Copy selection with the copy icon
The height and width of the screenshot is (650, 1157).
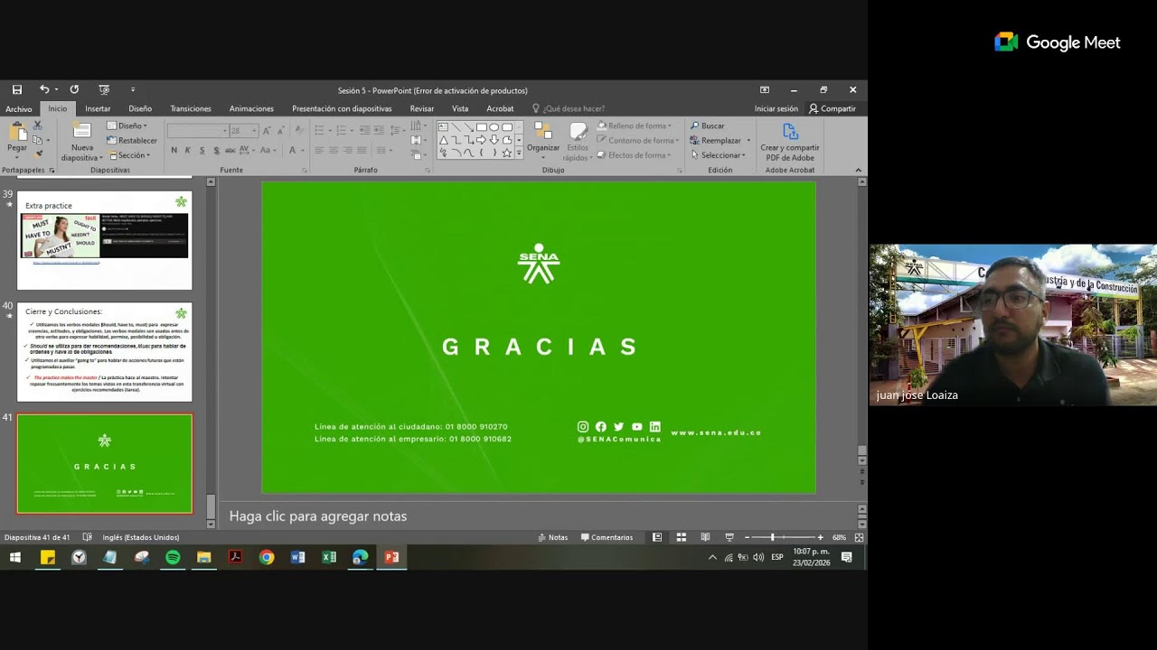pos(37,140)
